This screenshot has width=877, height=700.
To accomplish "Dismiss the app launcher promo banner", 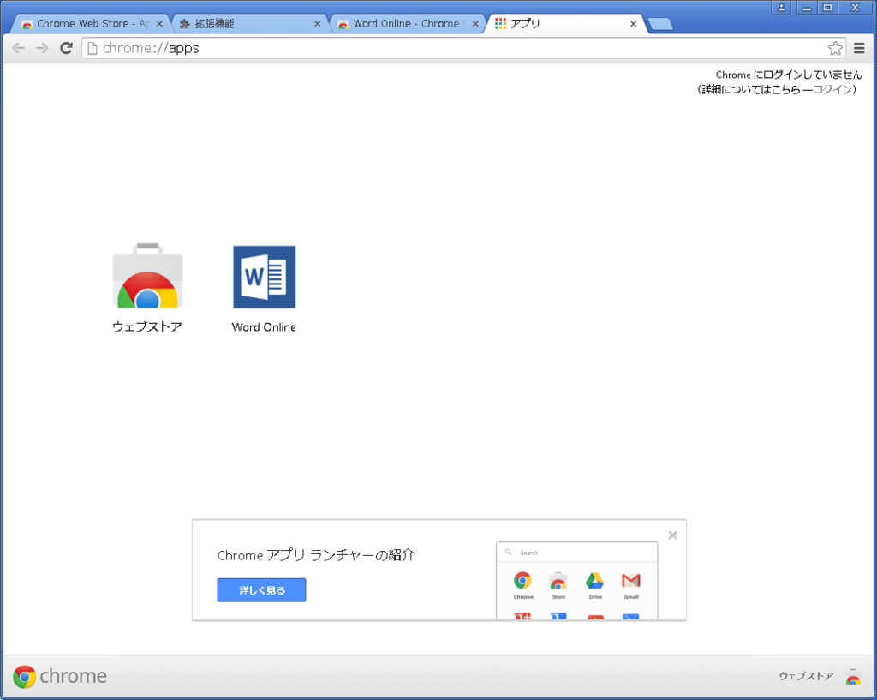I will coord(673,535).
